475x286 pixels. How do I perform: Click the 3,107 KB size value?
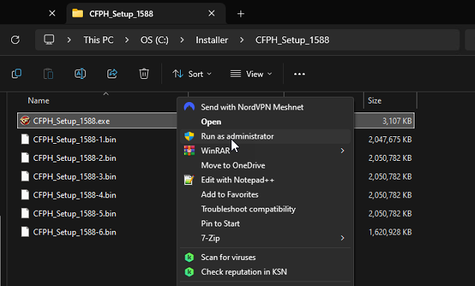click(x=397, y=121)
